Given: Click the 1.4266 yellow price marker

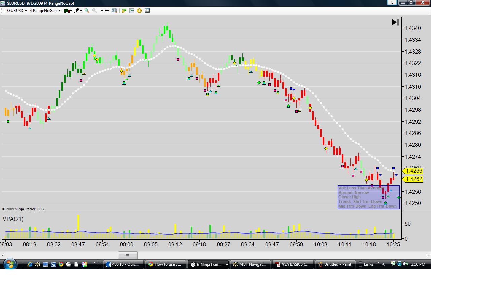Looking at the screenshot, I should [413, 171].
